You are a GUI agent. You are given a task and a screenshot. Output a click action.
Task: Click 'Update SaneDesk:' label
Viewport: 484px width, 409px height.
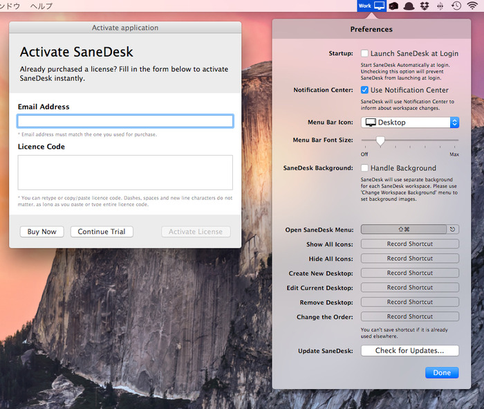click(x=326, y=351)
